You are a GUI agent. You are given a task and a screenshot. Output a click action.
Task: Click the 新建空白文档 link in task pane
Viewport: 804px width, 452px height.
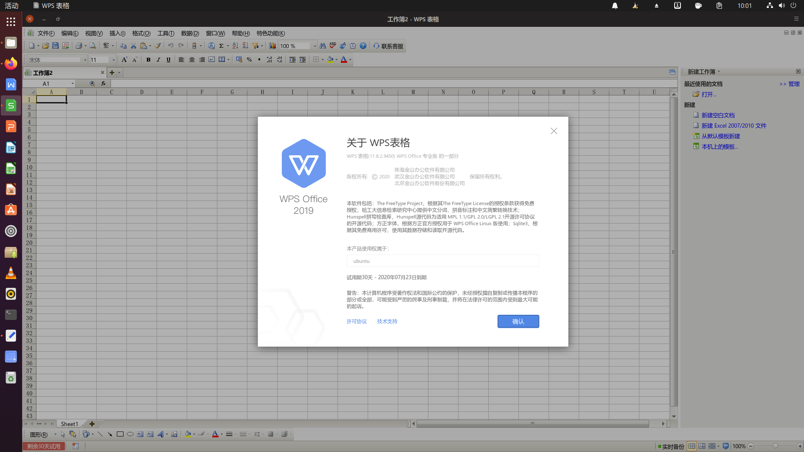718,115
